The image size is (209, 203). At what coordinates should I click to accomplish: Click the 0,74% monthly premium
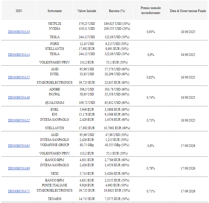coord(151,98)
